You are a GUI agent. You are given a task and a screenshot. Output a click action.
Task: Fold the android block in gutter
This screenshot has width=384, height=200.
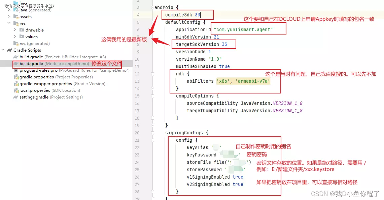click(152, 7)
